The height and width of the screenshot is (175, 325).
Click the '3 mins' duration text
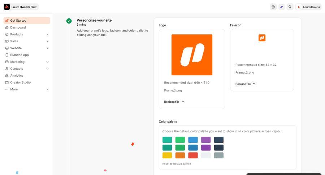tap(82, 25)
